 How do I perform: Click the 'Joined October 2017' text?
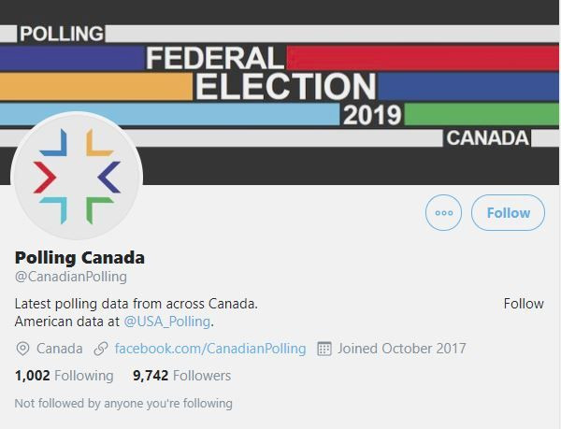tap(402, 349)
